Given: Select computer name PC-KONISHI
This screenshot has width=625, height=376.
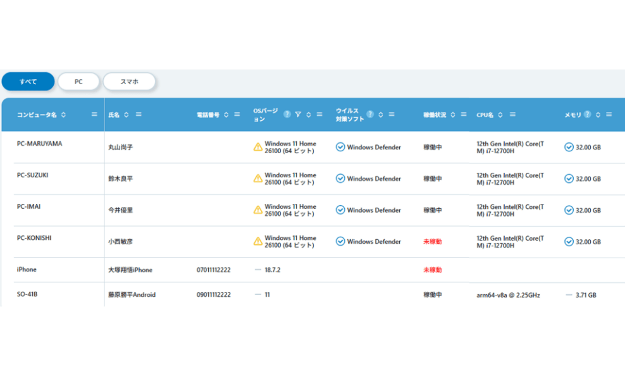Looking at the screenshot, I should [34, 238].
